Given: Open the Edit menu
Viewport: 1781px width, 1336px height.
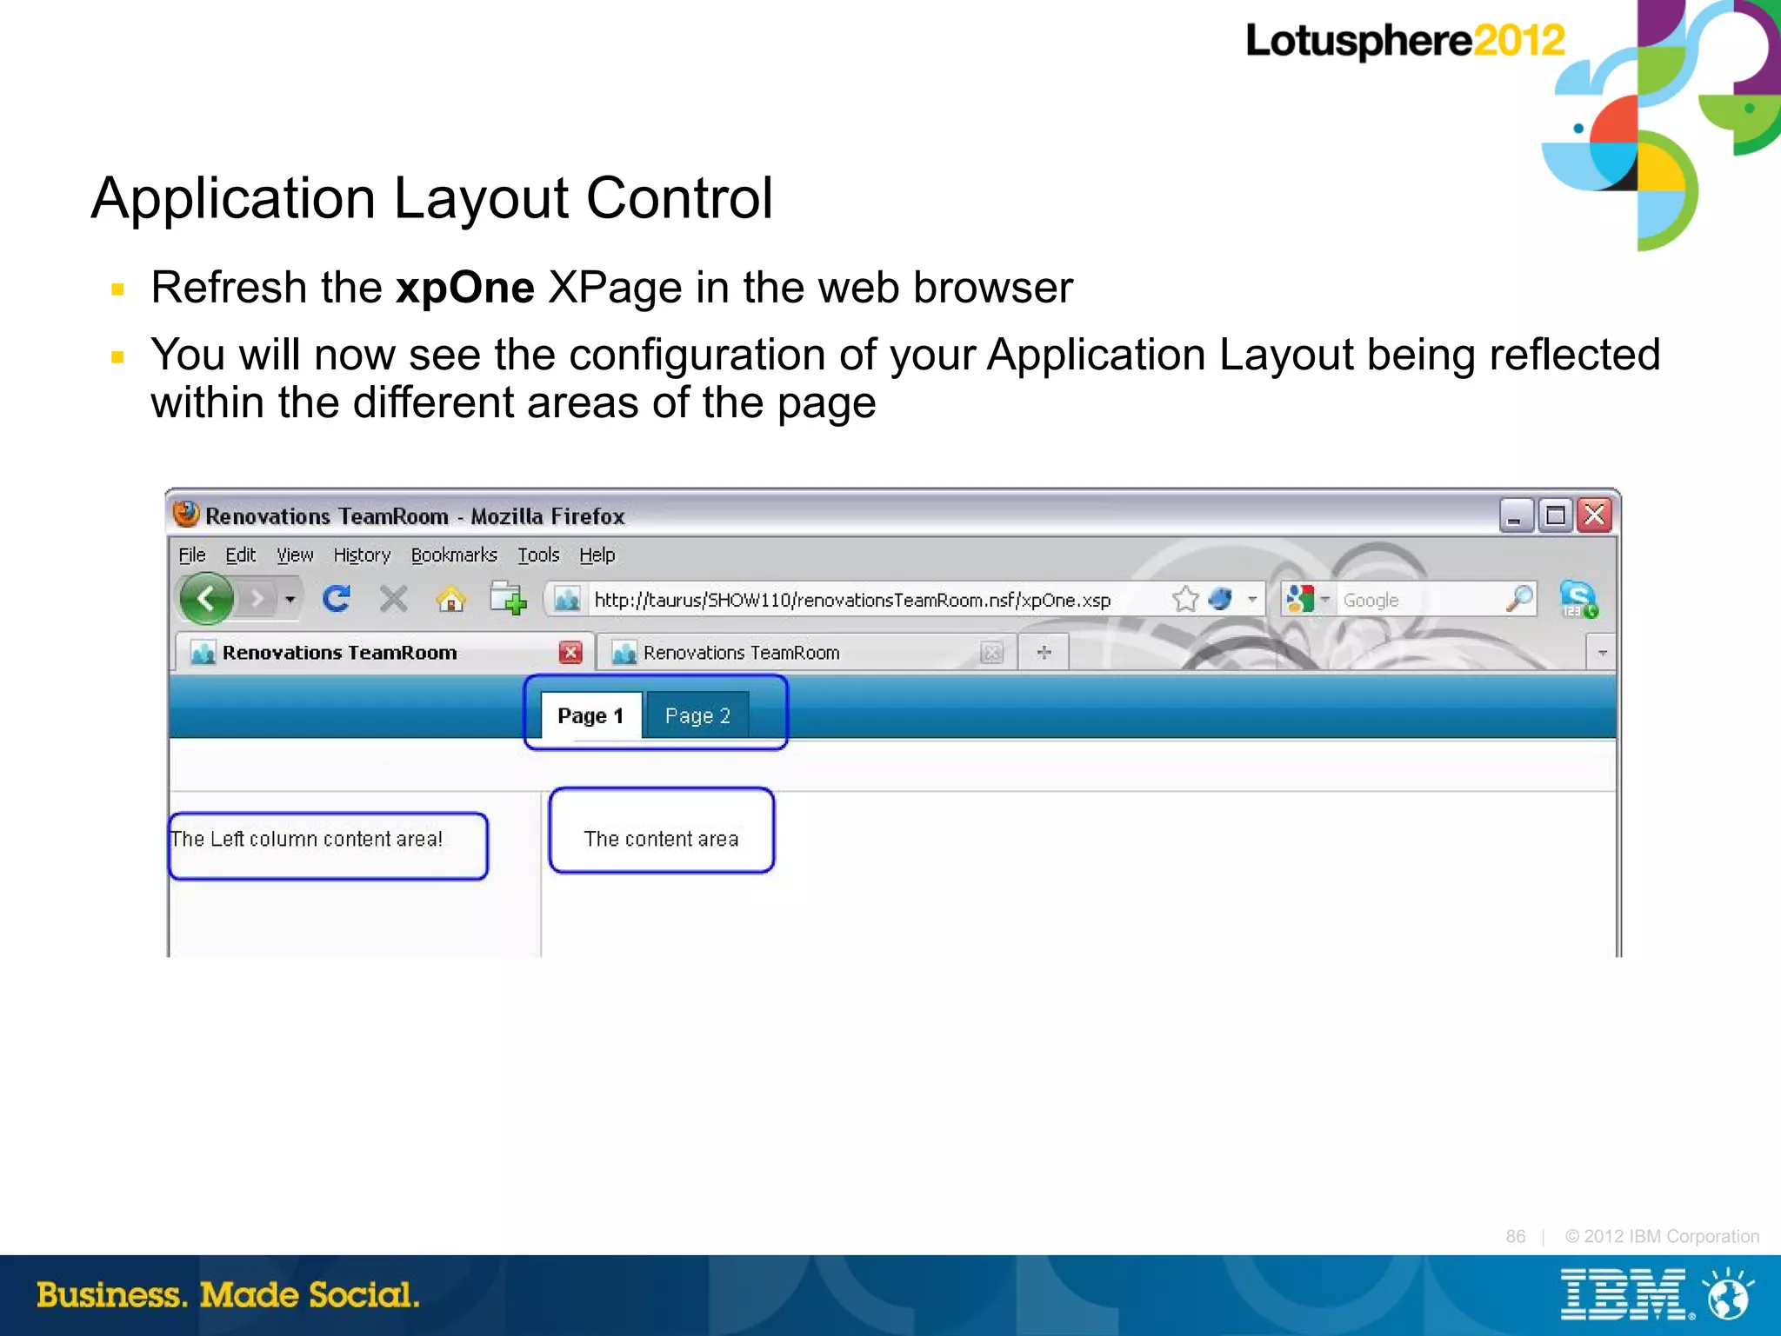Looking at the screenshot, I should [240, 555].
